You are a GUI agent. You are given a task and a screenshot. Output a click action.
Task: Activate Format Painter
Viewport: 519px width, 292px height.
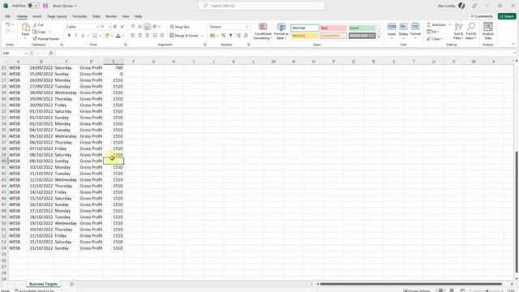(x=46, y=39)
